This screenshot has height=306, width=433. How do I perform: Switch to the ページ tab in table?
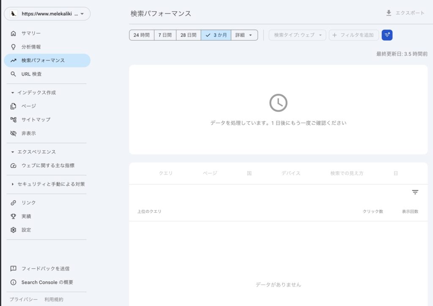210,173
